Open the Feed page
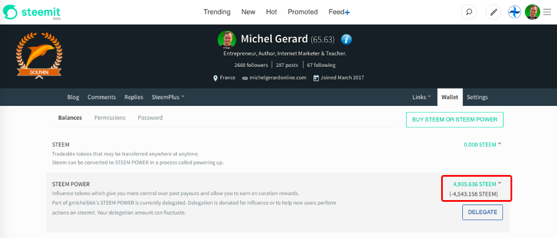Screen dimensions: 557x238 (x=336, y=12)
